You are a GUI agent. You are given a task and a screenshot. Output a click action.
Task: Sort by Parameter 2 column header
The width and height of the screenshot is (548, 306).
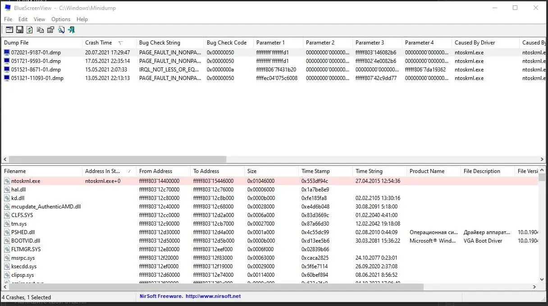(x=328, y=43)
